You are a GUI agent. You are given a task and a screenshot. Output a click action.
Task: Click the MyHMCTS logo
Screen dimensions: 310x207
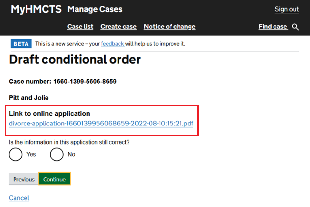[x=36, y=9]
